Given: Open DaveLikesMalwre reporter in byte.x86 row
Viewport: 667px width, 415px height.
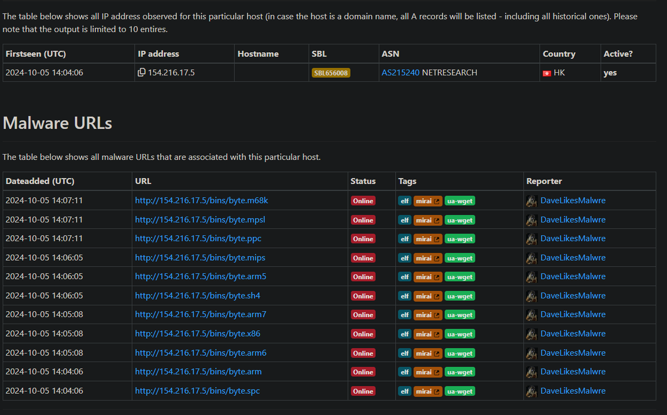Looking at the screenshot, I should pyautogui.click(x=573, y=333).
